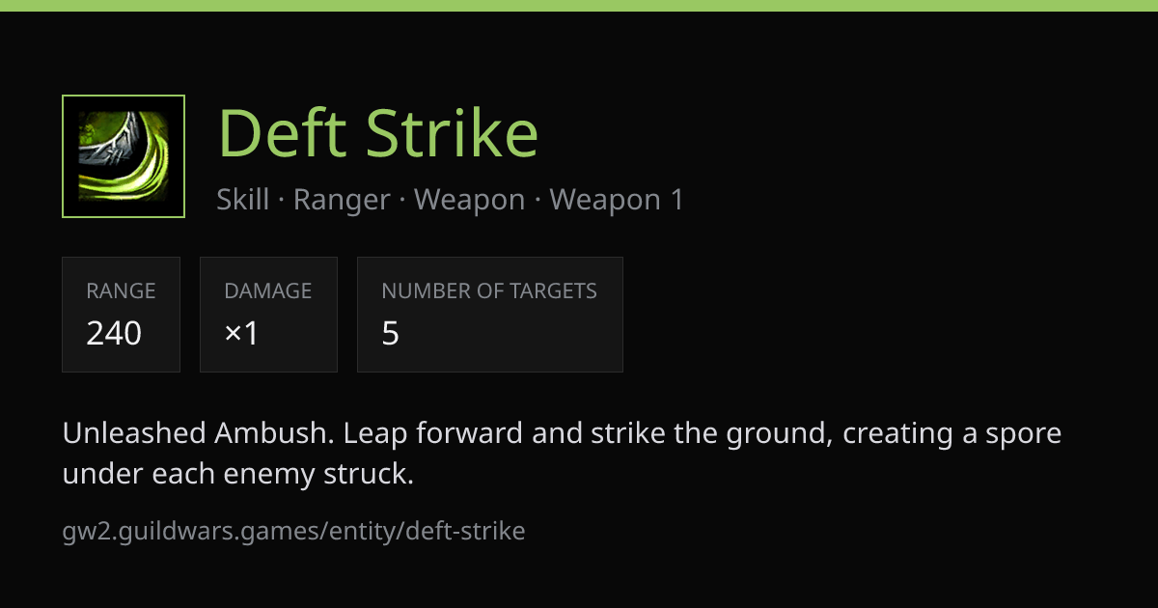Click the green bar at the top
Viewport: 1158px width, 608px height.
tap(579, 5)
